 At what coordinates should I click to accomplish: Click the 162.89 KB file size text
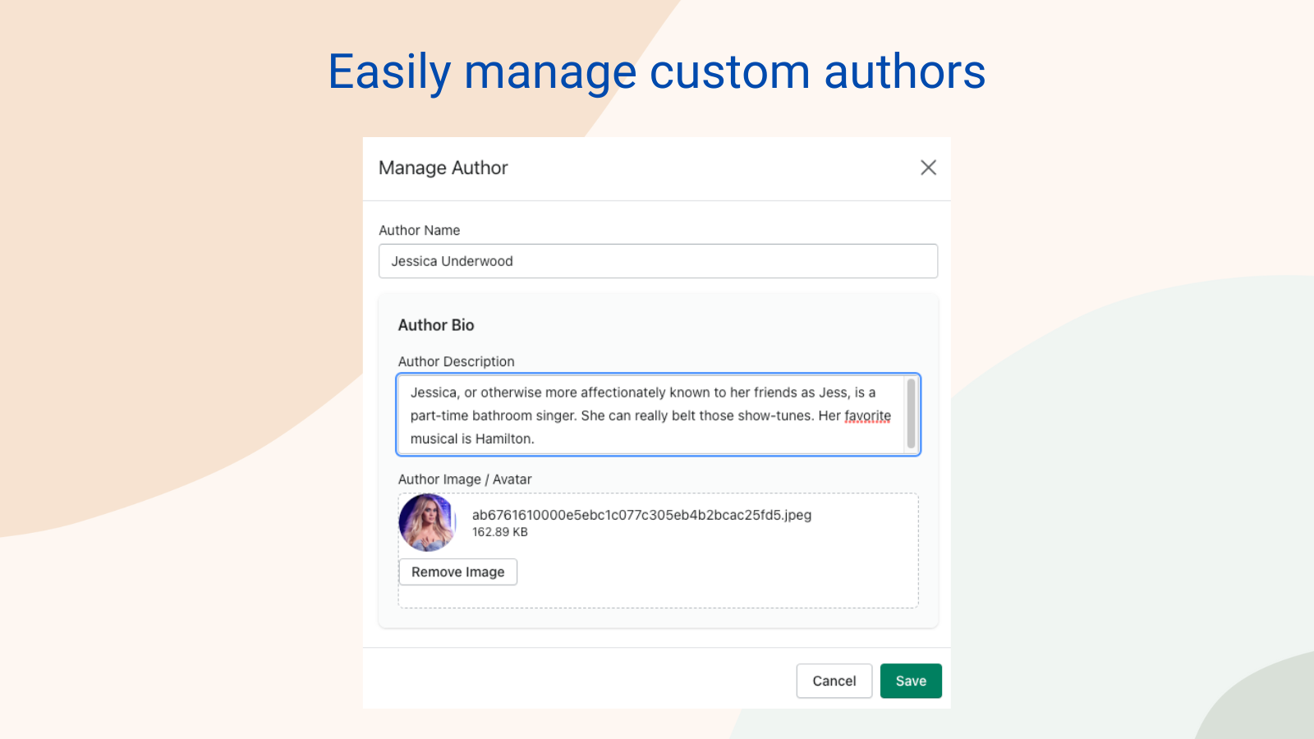tap(499, 532)
